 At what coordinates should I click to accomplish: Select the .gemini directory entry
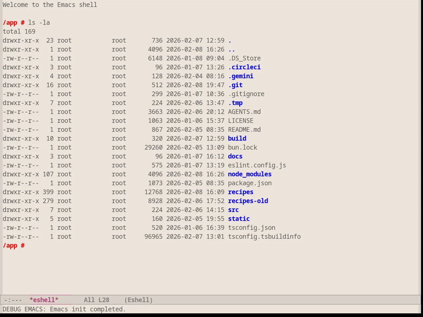click(x=241, y=76)
